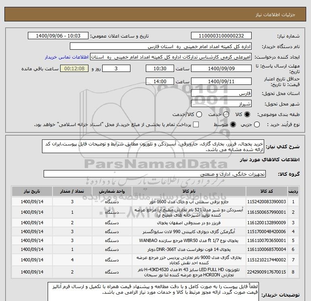Click the general need description text box

(153, 146)
